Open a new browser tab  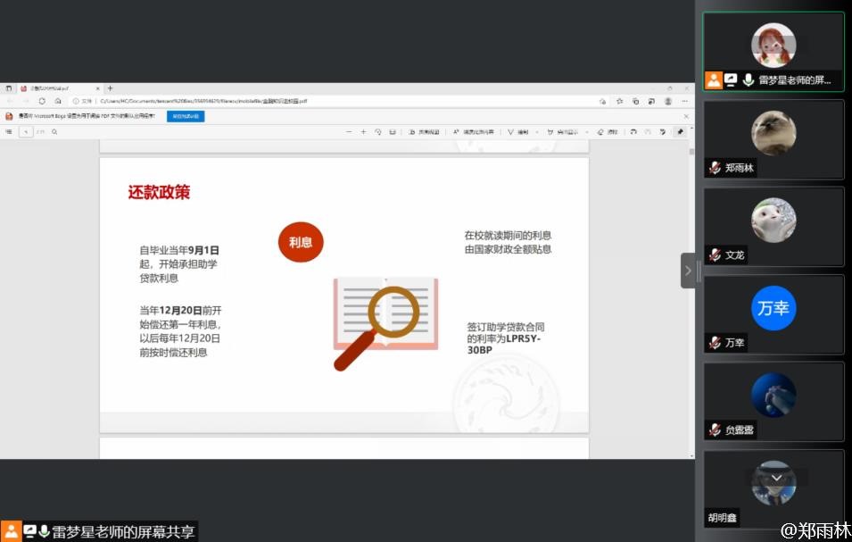[110, 88]
